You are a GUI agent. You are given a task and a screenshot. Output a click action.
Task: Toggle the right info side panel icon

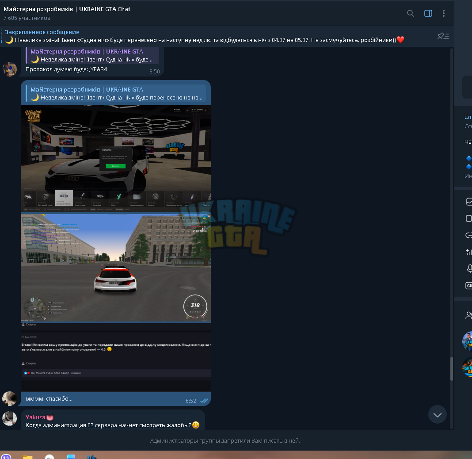428,13
